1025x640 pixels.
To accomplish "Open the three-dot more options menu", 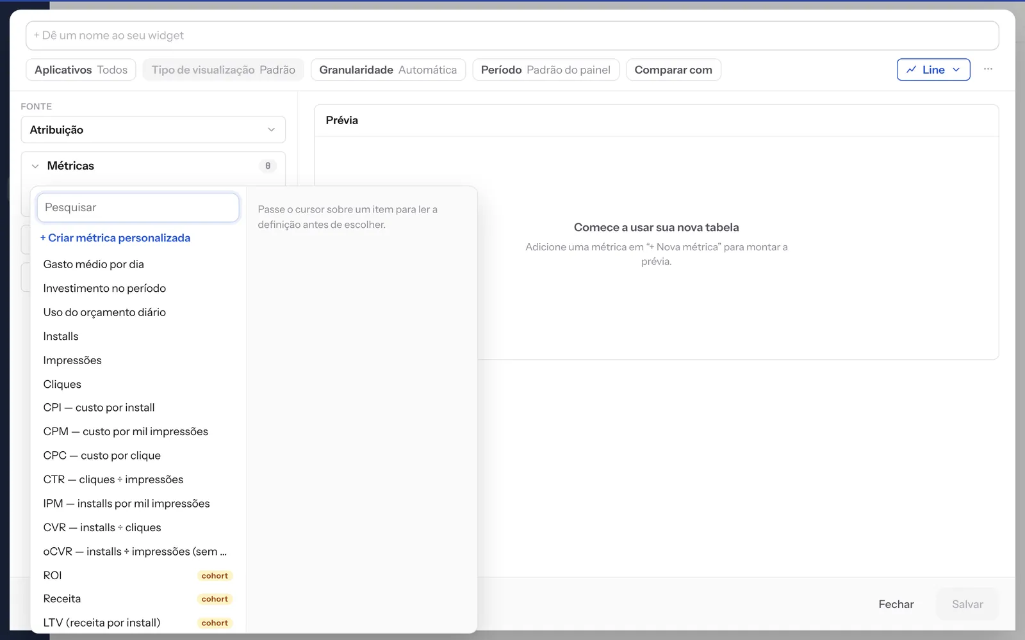I will [988, 69].
